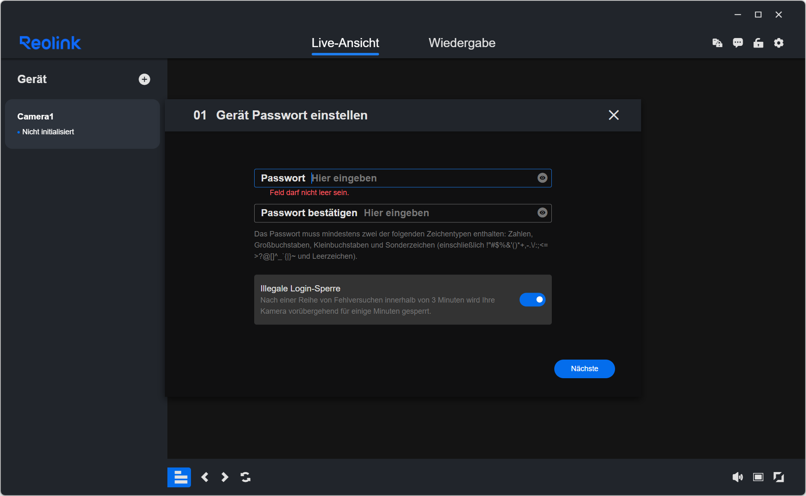The width and height of the screenshot is (806, 496).
Task: Switch to Wiedergabe tab
Action: click(462, 43)
